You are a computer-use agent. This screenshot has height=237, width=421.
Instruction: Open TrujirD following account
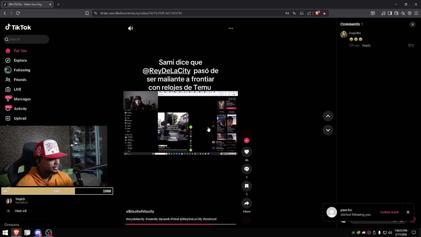pyautogui.click(x=20, y=201)
